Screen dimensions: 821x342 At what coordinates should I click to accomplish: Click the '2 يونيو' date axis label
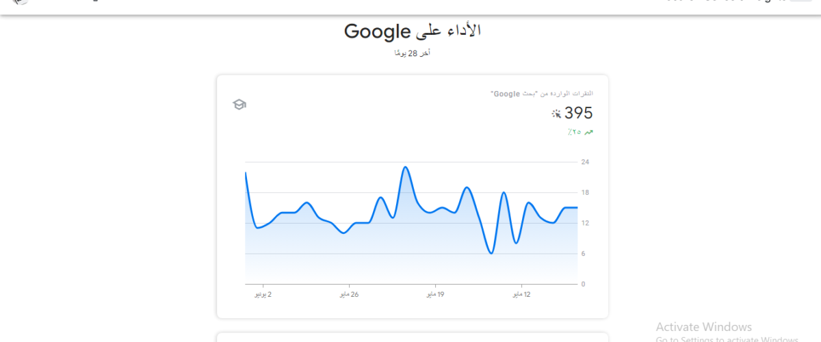pos(263,294)
